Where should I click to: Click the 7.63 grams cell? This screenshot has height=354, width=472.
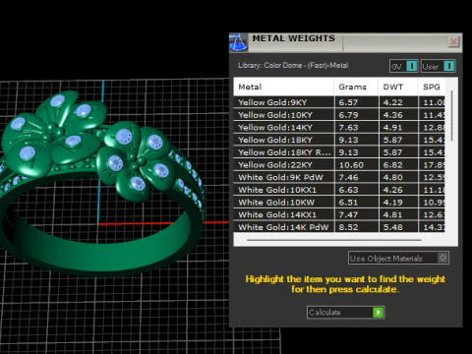pyautogui.click(x=356, y=127)
